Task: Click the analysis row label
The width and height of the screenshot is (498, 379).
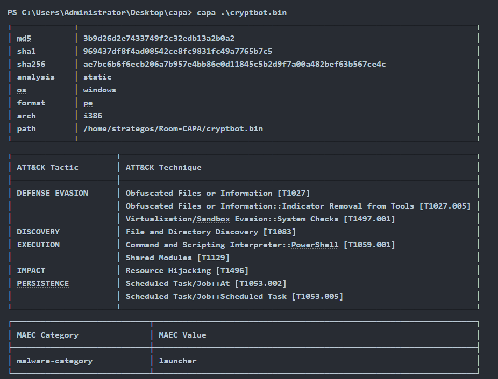Action: point(35,77)
